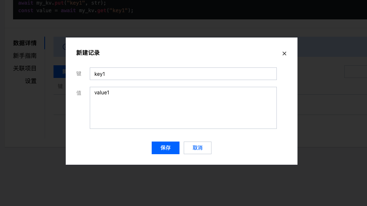Click the 键 column header in background table
The width and height of the screenshot is (367, 206).
(60, 86)
